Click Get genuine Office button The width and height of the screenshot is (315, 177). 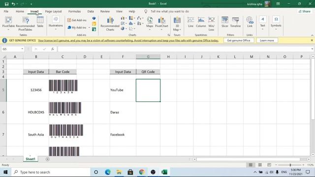(x=239, y=40)
